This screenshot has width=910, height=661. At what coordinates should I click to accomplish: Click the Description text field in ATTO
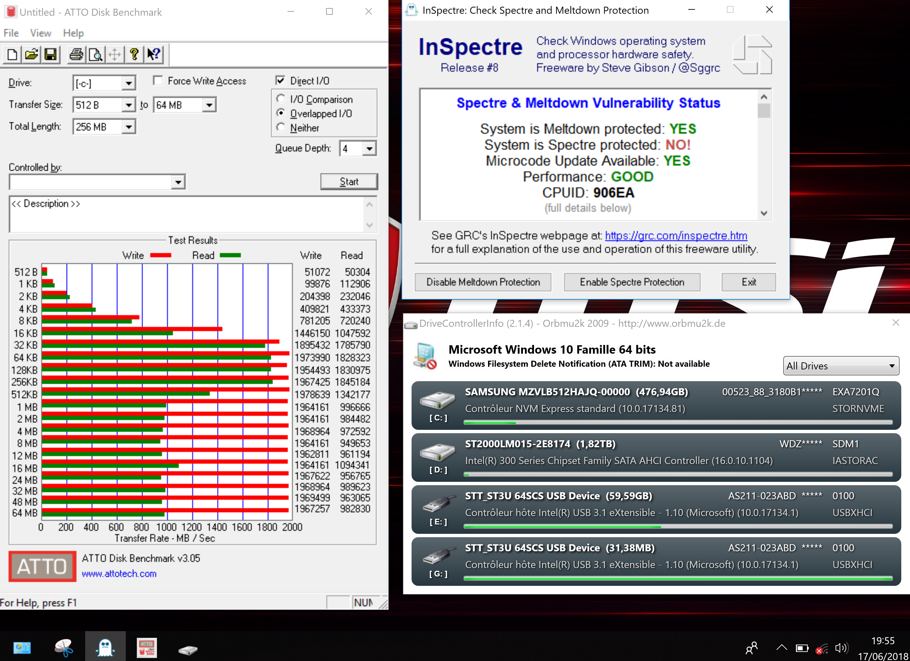click(x=188, y=214)
